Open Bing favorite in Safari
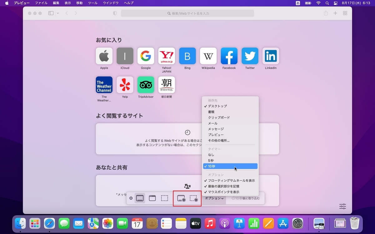Viewport: 375px width, 234px height. pyautogui.click(x=187, y=56)
